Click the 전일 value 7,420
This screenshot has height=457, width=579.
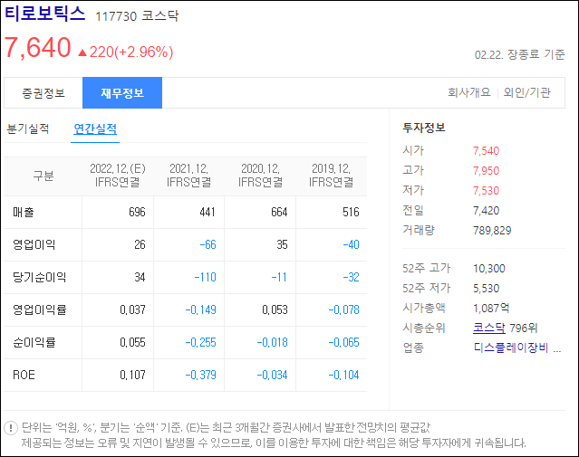coord(486,211)
